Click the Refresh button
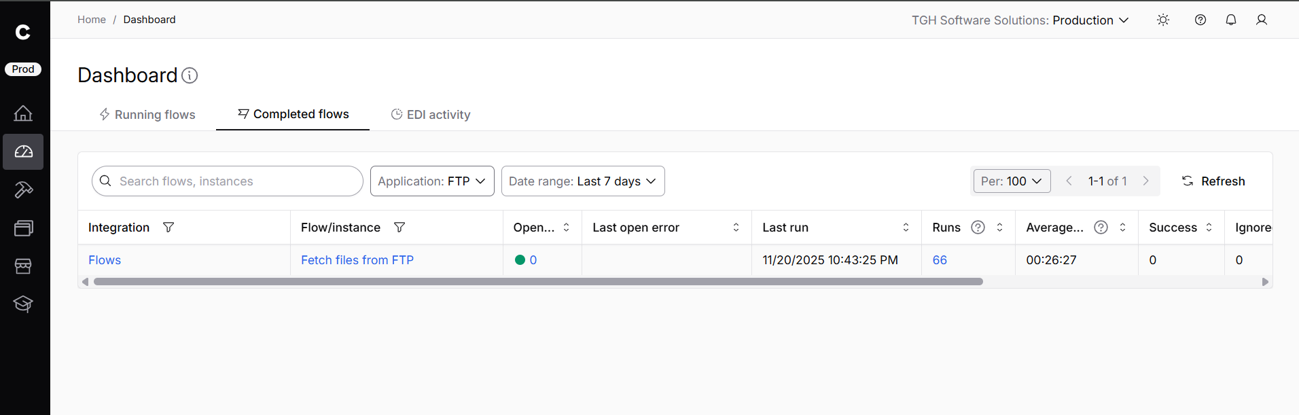 (x=1213, y=181)
